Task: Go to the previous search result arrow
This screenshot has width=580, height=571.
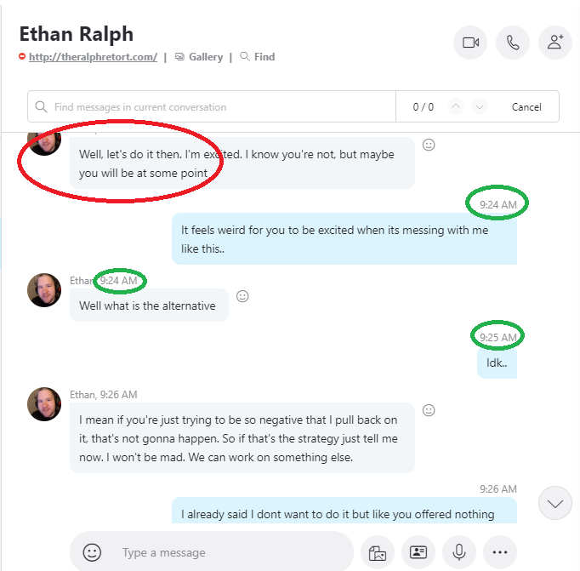Action: click(x=456, y=107)
